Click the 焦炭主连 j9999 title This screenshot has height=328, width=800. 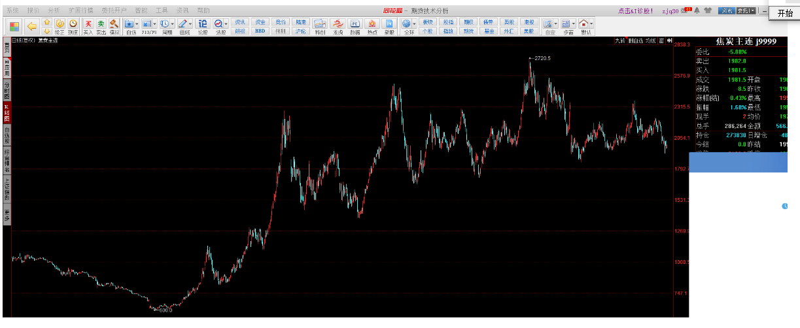click(746, 41)
